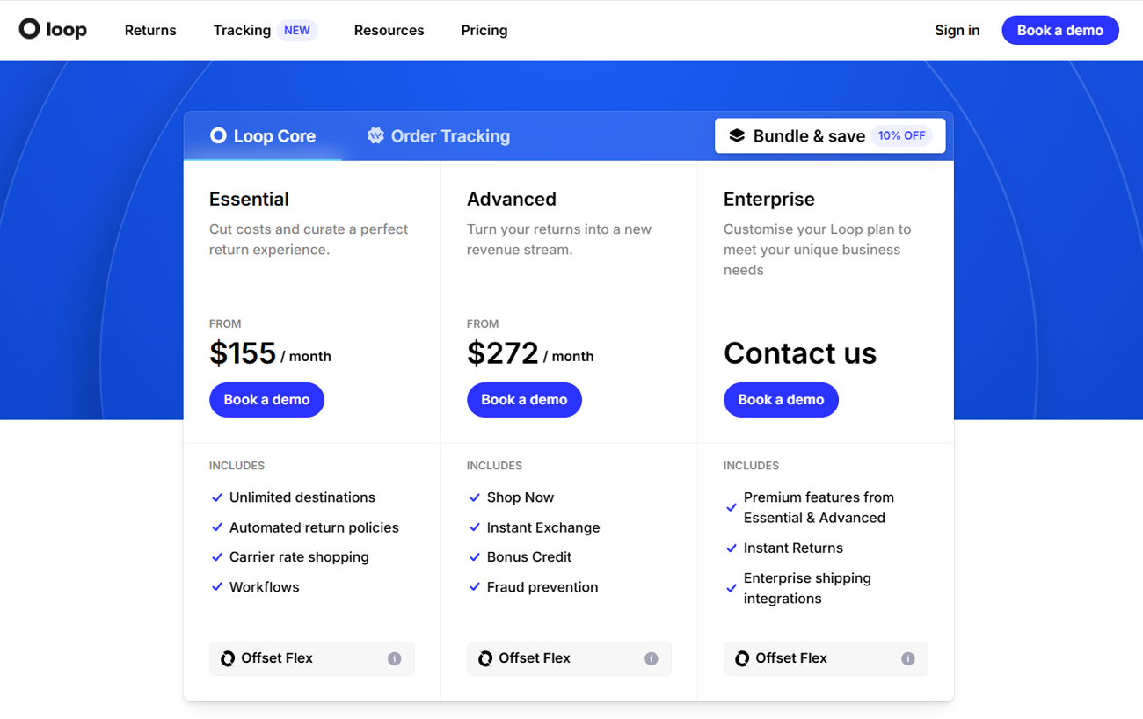Click the Sign in link
Viewport: 1143px width, 719px height.
(957, 30)
